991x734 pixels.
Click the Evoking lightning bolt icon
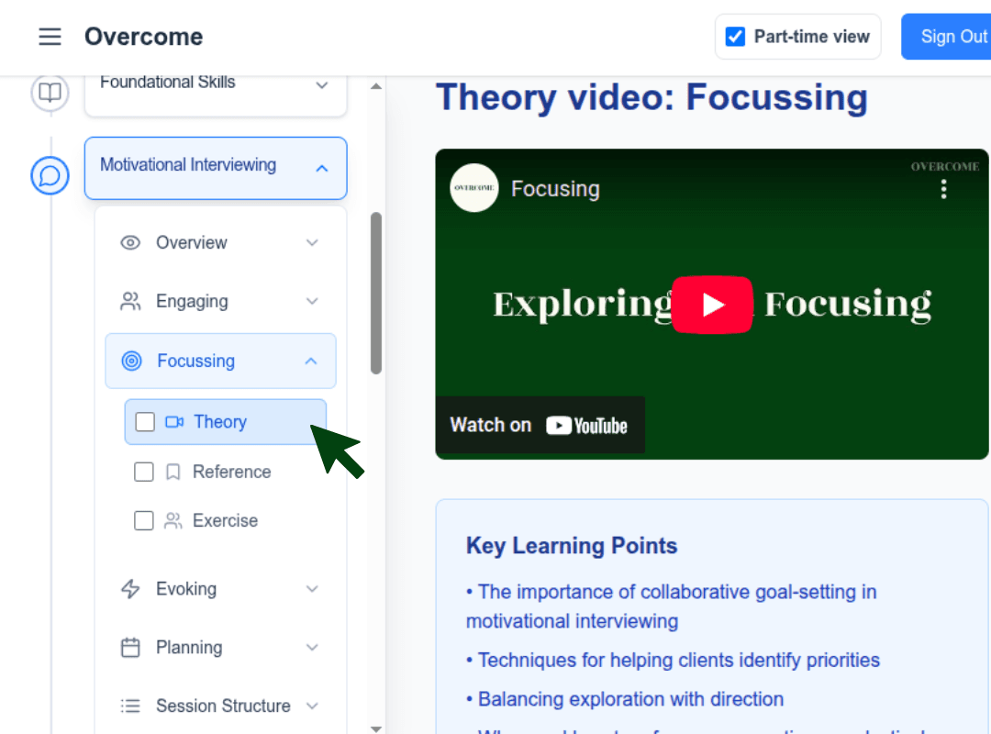click(x=130, y=589)
